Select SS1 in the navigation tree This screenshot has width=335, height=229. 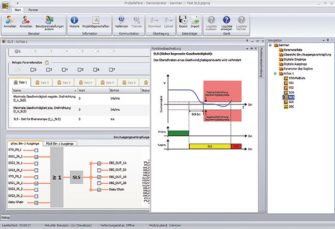(x=291, y=83)
